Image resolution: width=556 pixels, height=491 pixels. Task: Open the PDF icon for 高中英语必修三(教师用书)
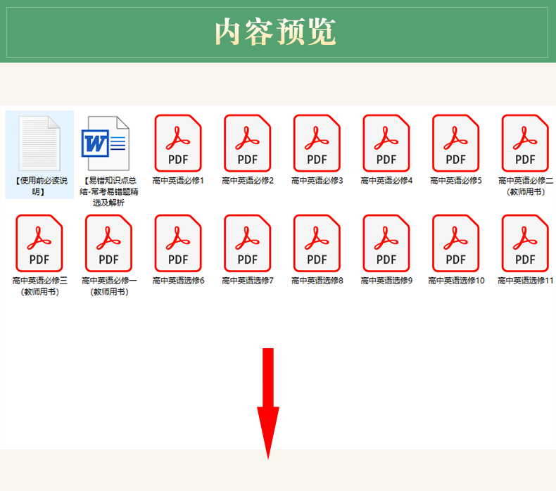39,243
